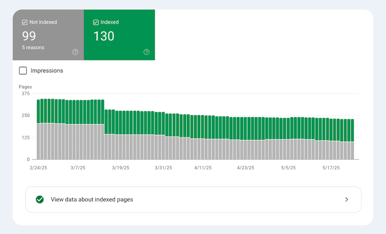Open View data about indexed pages
386x234 pixels.
coord(193,200)
